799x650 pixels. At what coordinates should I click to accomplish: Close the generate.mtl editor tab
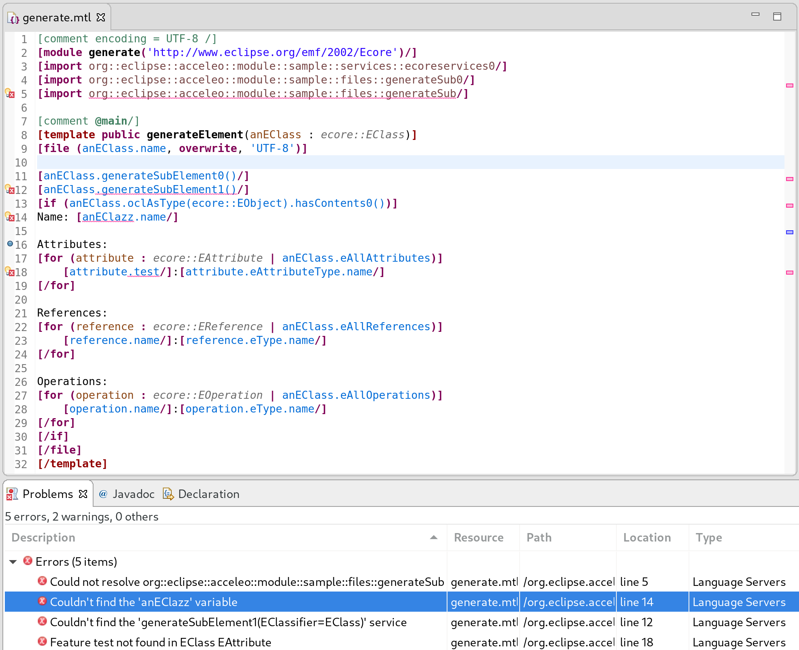[100, 17]
